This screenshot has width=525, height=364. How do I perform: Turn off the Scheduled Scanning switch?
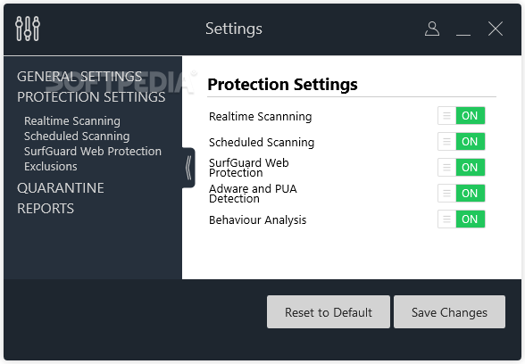(x=461, y=142)
